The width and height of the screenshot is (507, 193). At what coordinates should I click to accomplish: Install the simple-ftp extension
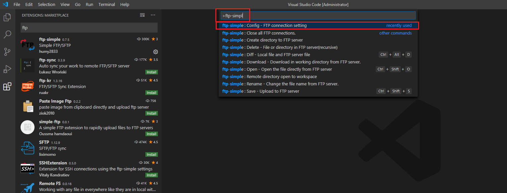pos(152,134)
